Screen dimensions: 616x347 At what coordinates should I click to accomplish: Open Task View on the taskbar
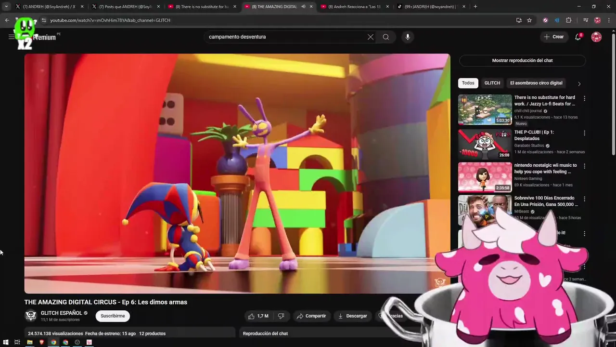(17, 342)
